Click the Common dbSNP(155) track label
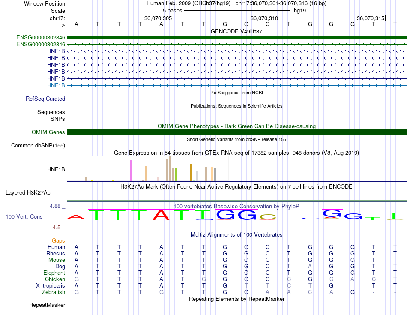This screenshot has height=315, width=407. [x=38, y=145]
